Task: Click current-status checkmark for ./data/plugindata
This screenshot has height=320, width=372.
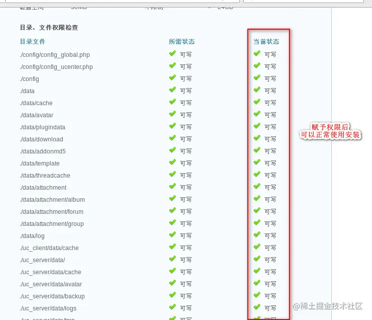Action: click(257, 126)
